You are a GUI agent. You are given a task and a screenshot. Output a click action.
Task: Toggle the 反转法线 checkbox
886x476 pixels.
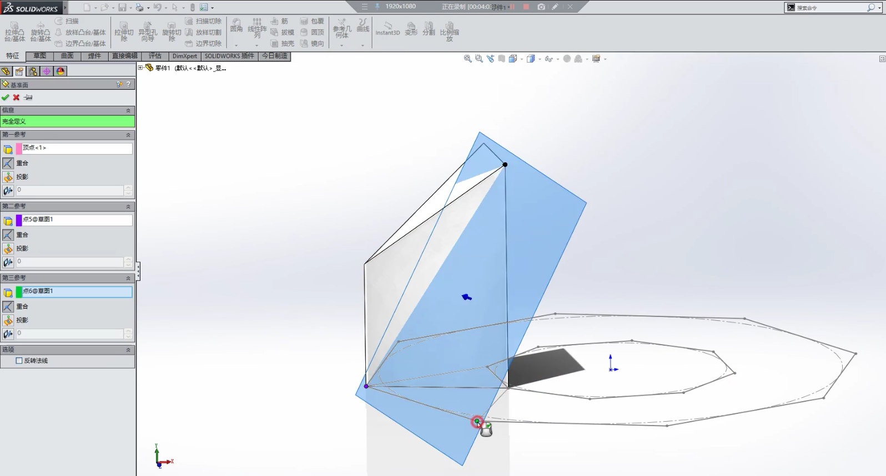point(19,361)
